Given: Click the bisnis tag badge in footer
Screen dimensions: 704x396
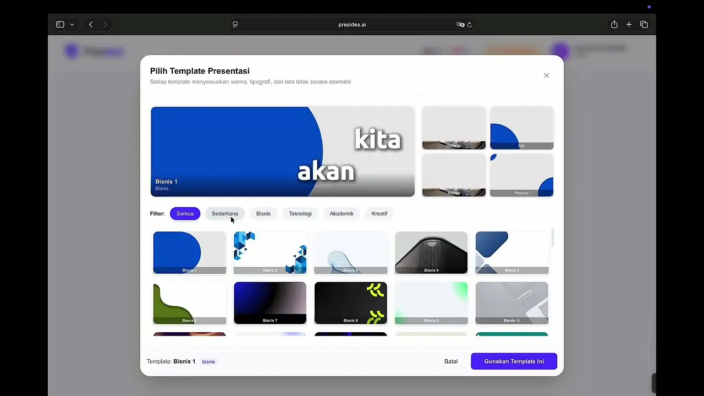Looking at the screenshot, I should [x=208, y=361].
